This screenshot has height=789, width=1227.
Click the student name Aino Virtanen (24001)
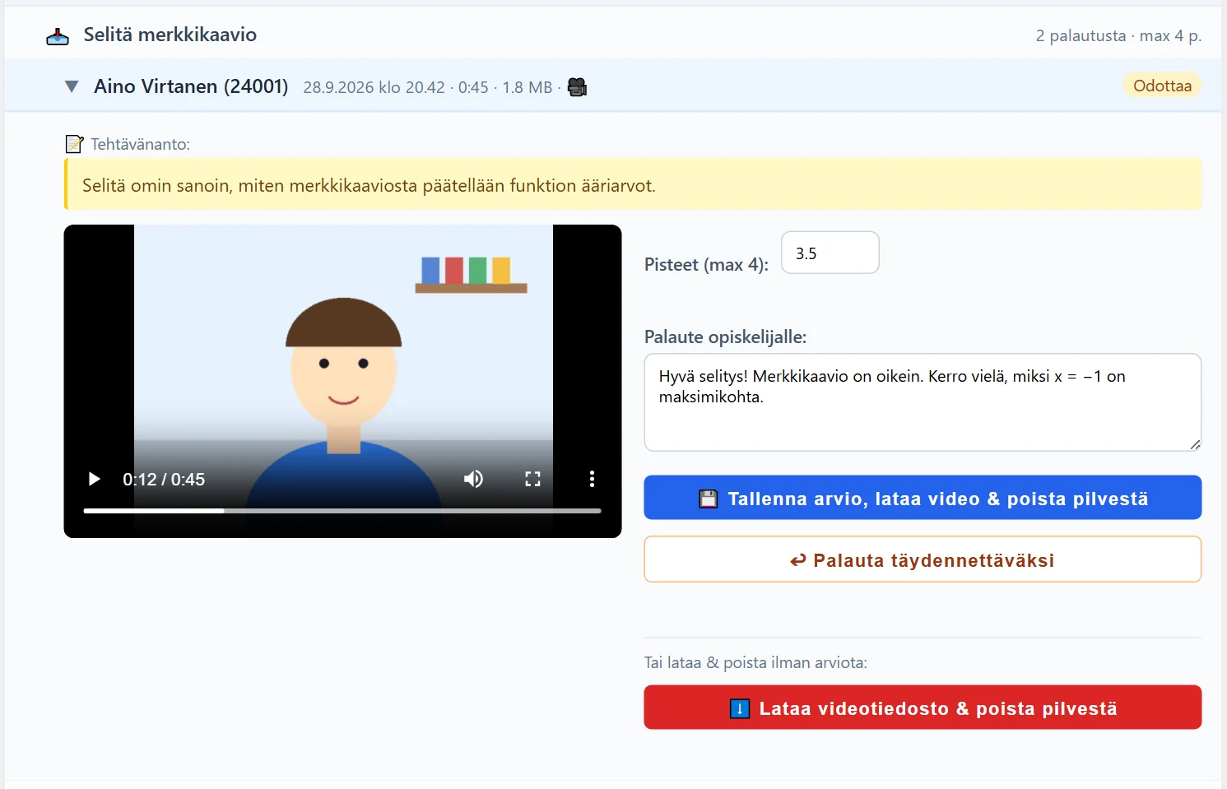click(191, 86)
